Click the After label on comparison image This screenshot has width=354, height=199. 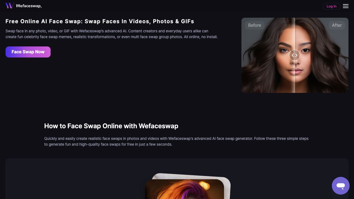click(x=337, y=25)
